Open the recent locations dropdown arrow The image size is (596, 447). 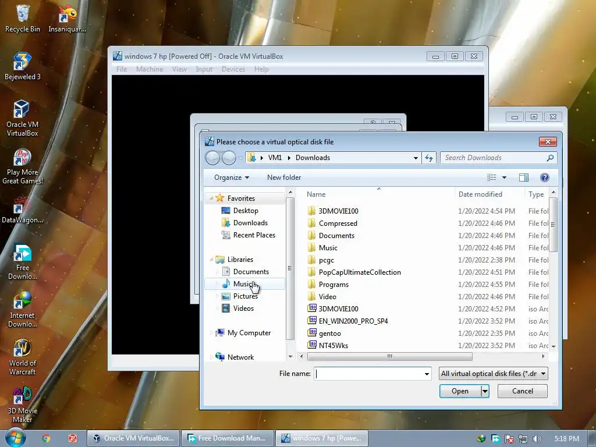click(x=240, y=158)
